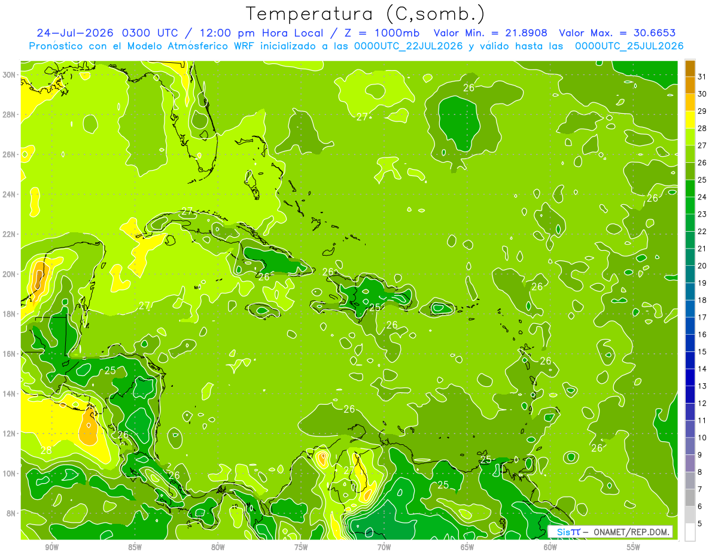The image size is (718, 555).
Task: Click the pressure level text 'Z = 1000mb'
Action: (x=383, y=33)
